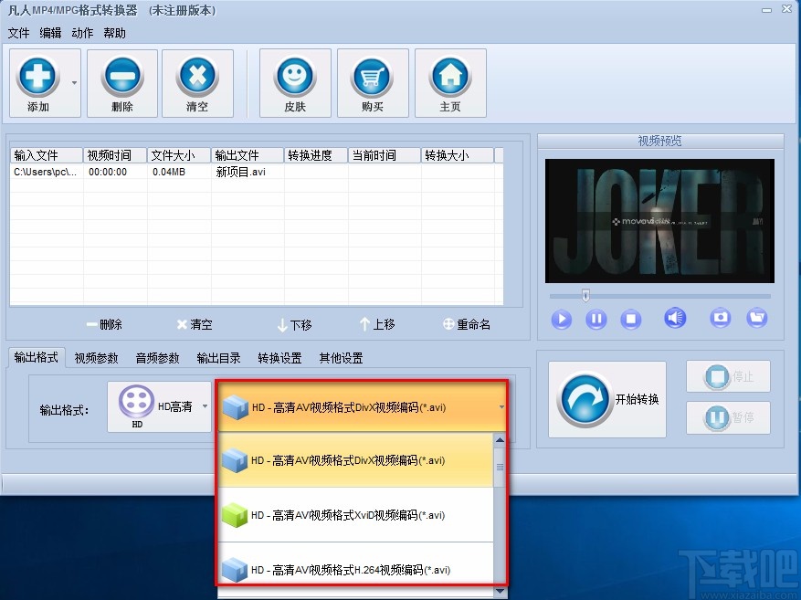Open the 文件 menu
This screenshot has height=600, width=801.
click(x=19, y=32)
